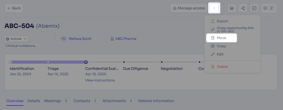Viewport: 283px width, 110px height.
Task: Open the workflow nodes icon
Action: pyautogui.click(x=243, y=8)
